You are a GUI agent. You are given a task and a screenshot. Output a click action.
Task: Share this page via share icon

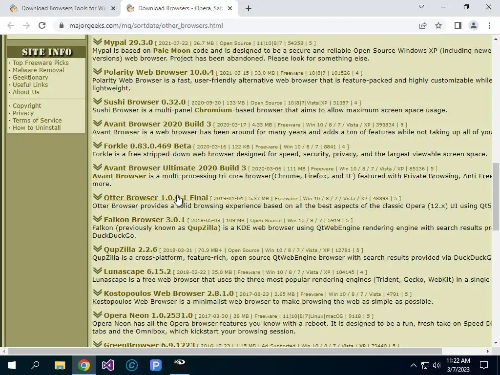pyautogui.click(x=423, y=25)
